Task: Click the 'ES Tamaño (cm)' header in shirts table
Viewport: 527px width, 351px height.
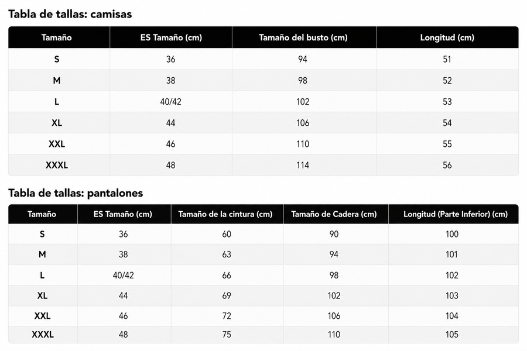Action: (x=171, y=37)
